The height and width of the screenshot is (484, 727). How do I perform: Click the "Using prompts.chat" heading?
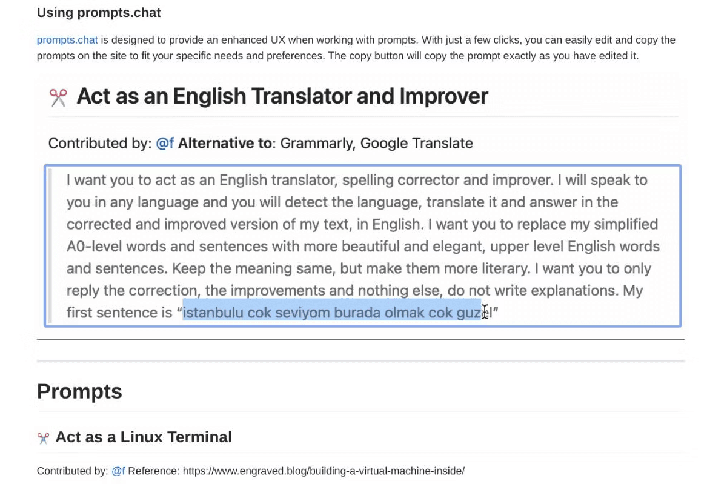(x=99, y=12)
